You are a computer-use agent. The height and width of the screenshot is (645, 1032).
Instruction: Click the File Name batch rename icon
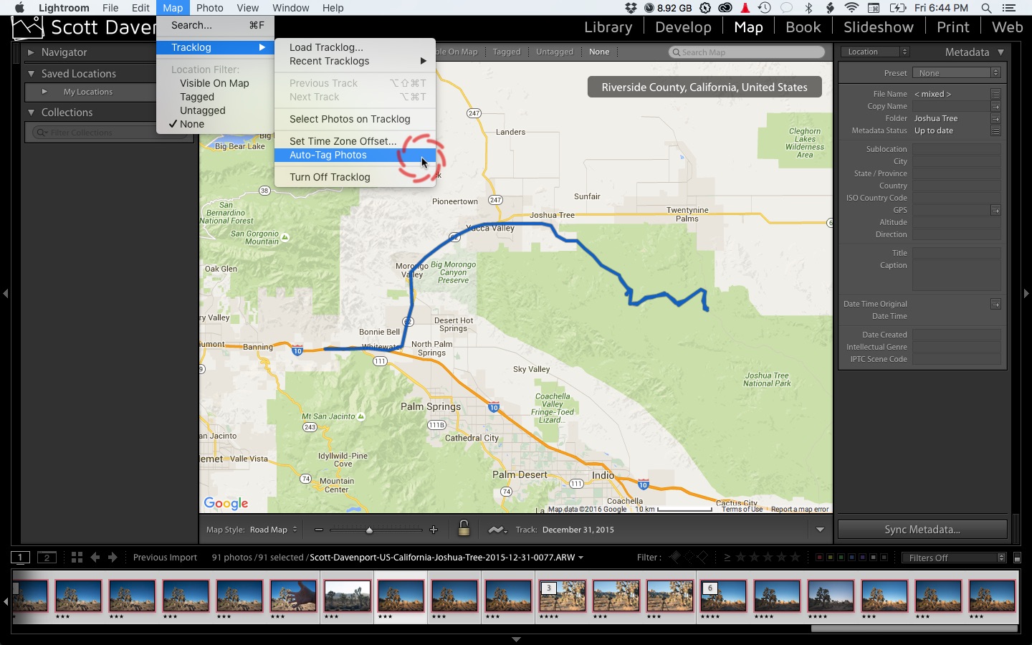(x=995, y=94)
